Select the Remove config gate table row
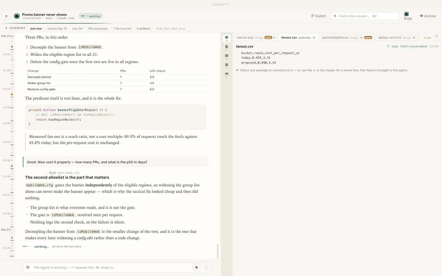This screenshot has width=442, height=276. [116, 89]
